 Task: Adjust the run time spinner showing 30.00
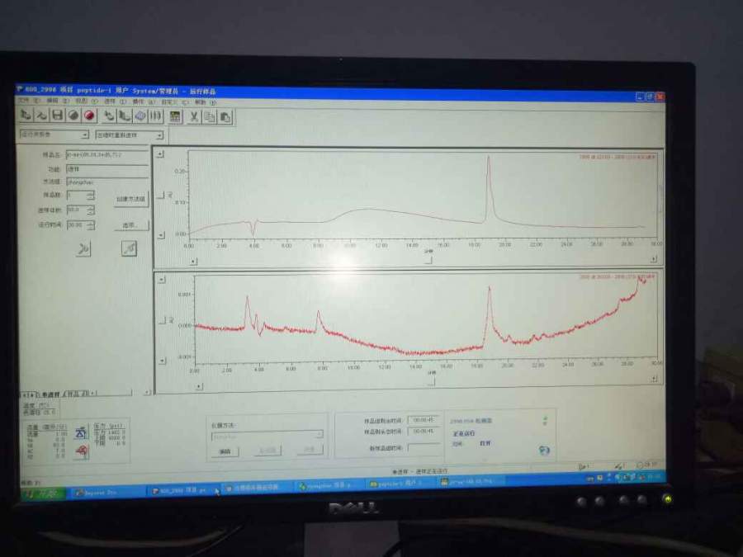91,225
